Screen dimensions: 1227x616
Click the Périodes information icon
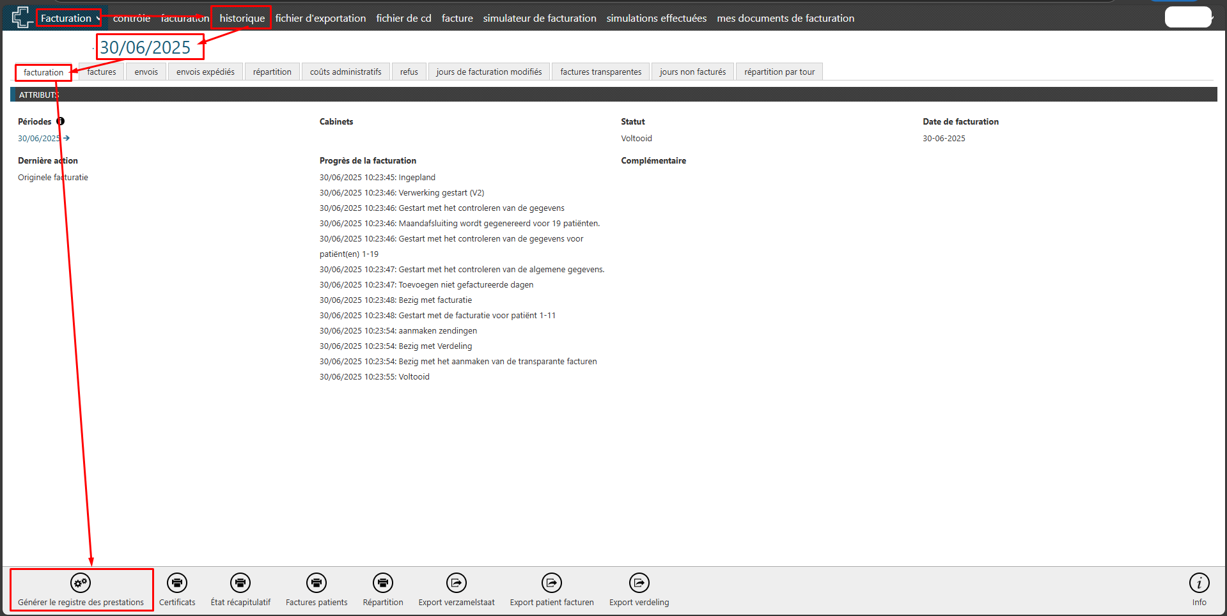pos(60,121)
